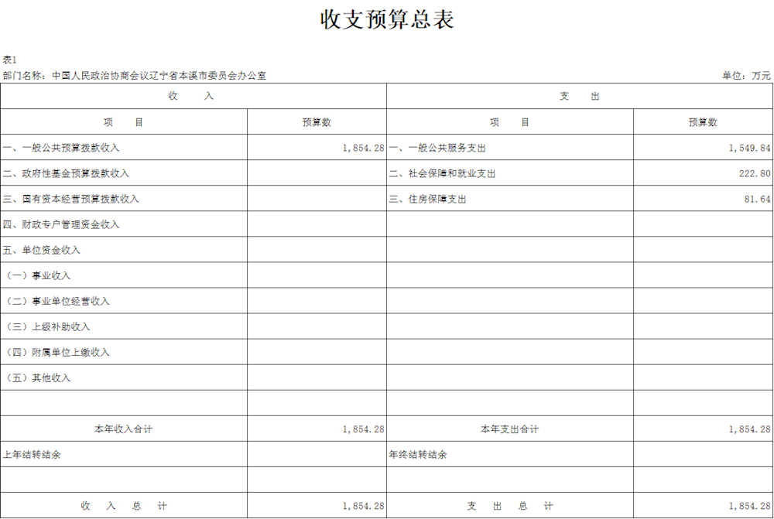
Task: Click the 预算数 header under 收入
Action: point(317,122)
